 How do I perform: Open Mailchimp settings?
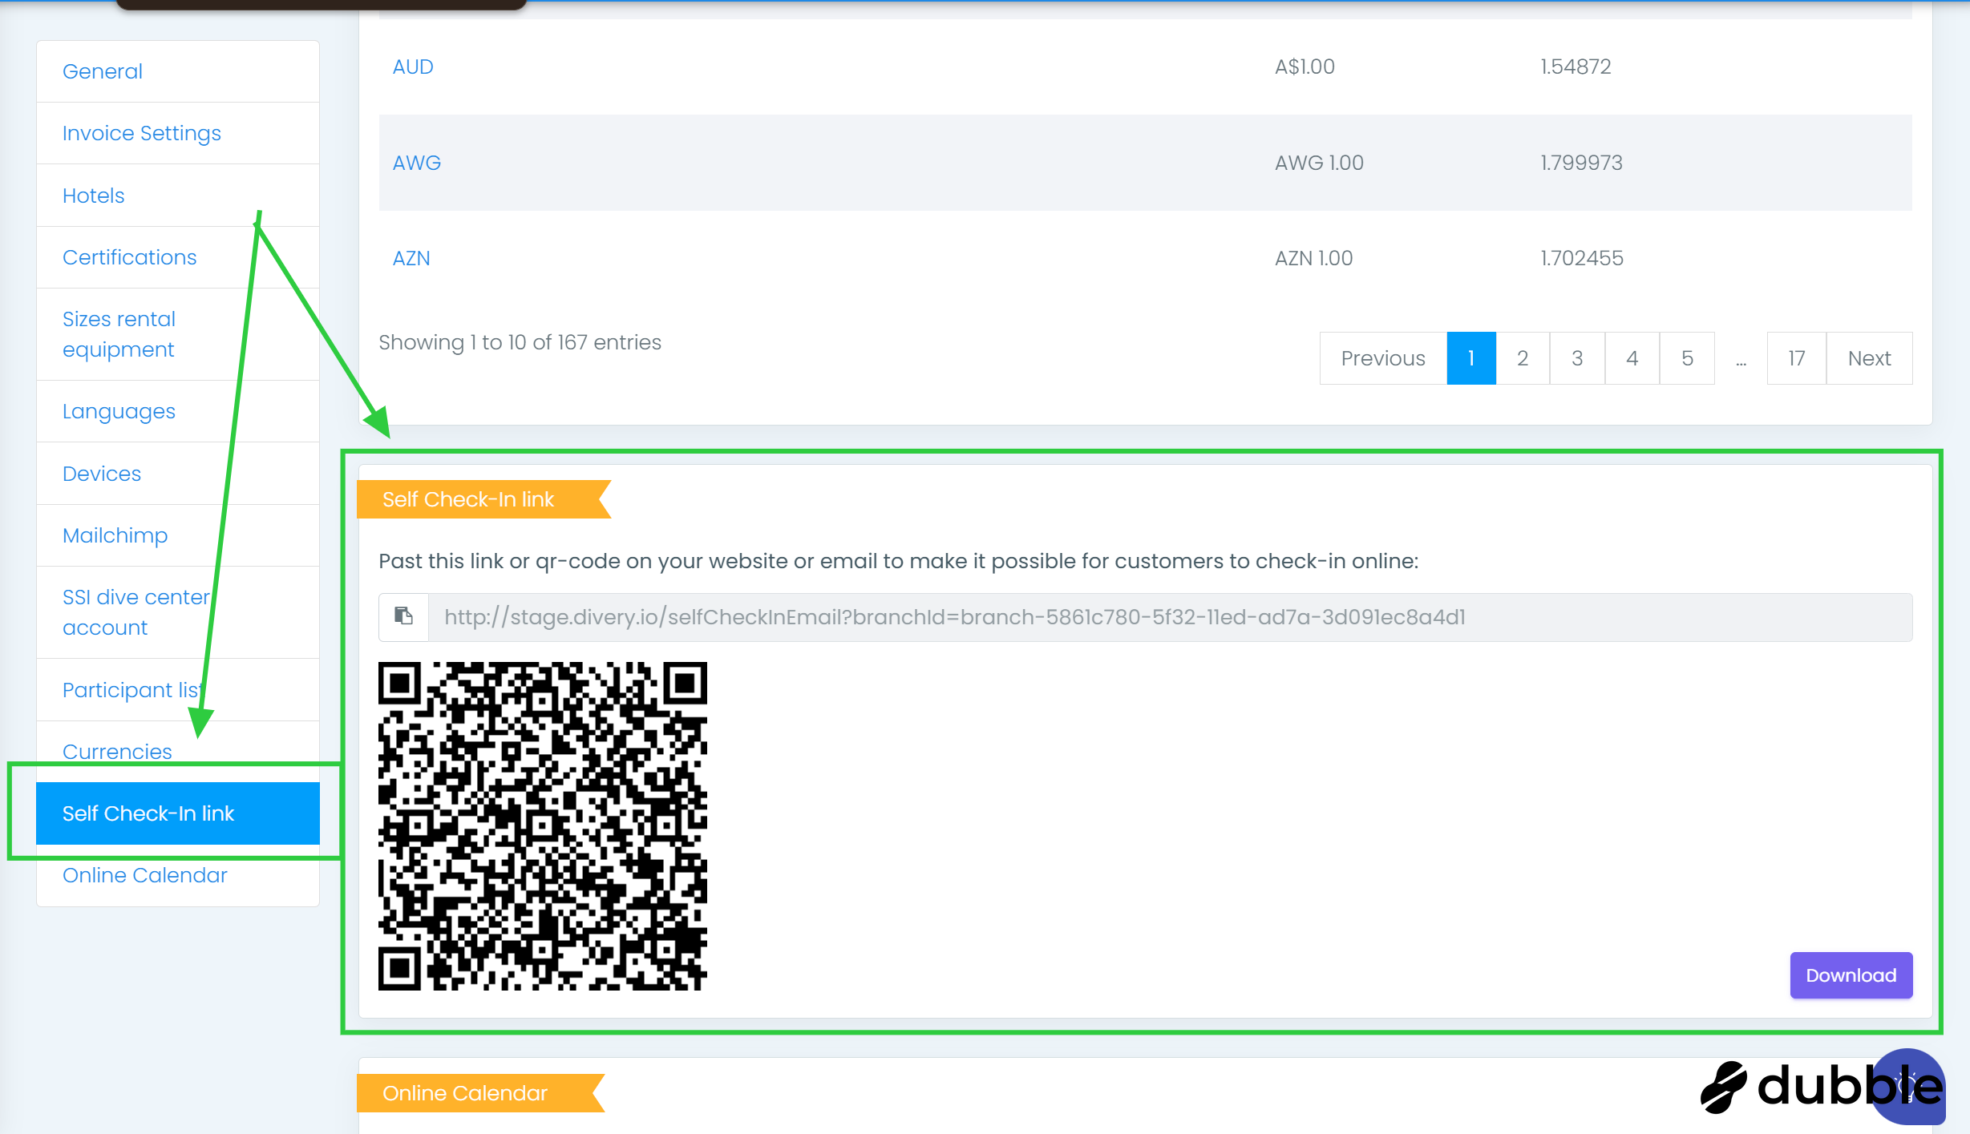click(x=115, y=535)
